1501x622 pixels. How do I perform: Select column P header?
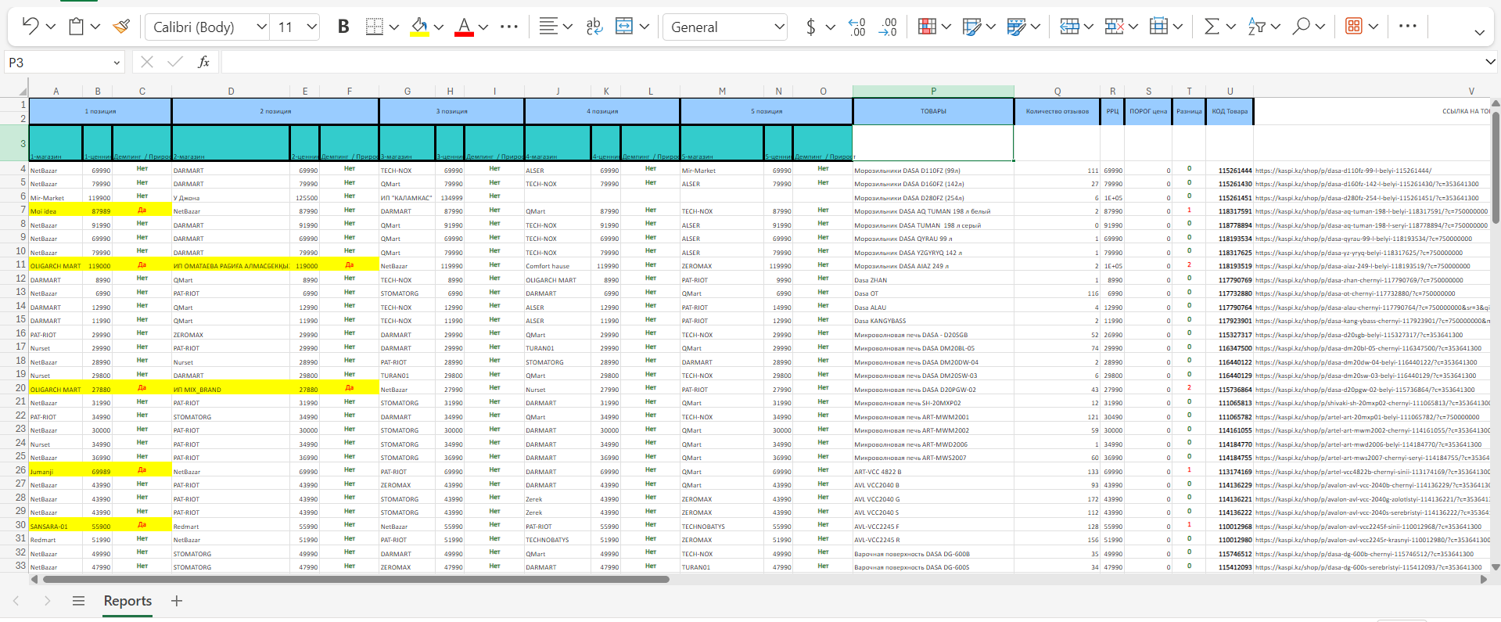(x=933, y=92)
